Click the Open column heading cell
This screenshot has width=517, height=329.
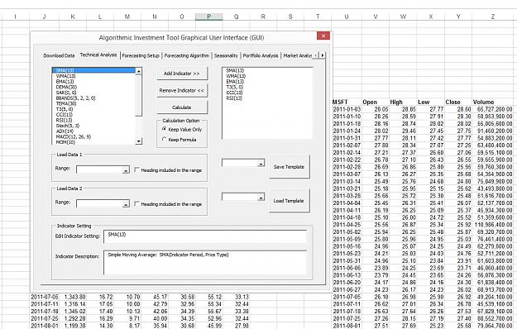(376, 103)
